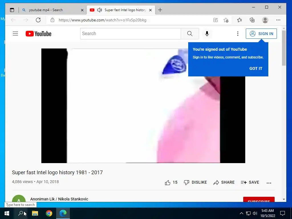Open the channel avatar icon
This screenshot has height=219, width=292.
19,198
